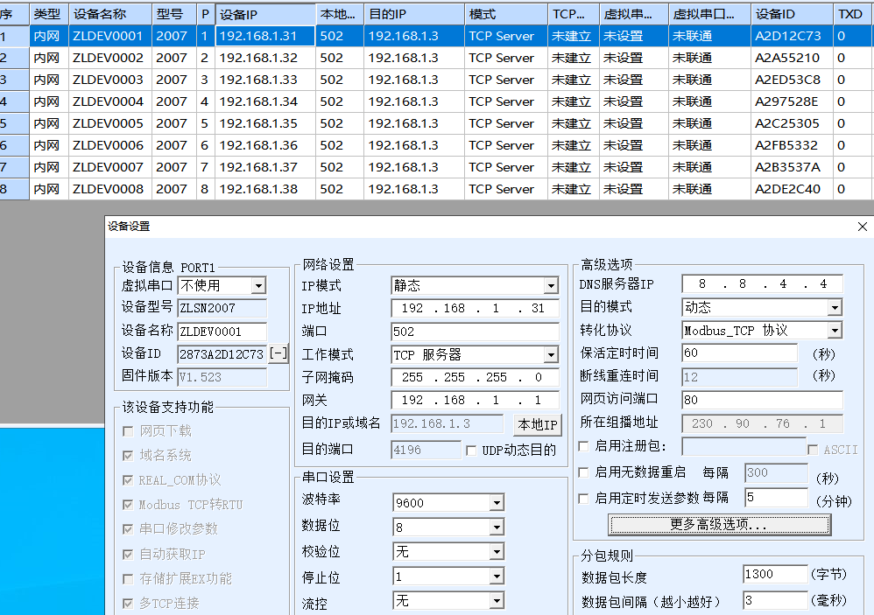Check the 启用定时发送参数 option
Screen dimensions: 874x615
tap(584, 498)
